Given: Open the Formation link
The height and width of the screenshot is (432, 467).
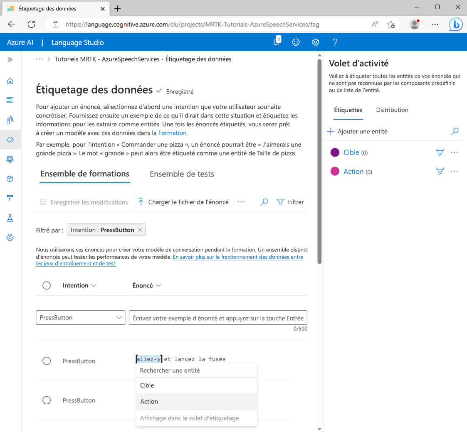Looking at the screenshot, I should [x=173, y=133].
